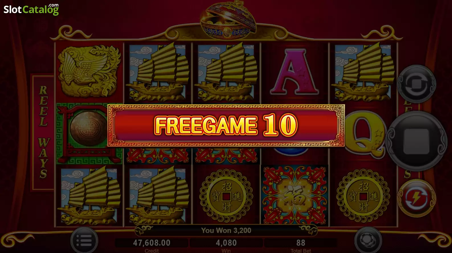Viewport: 452px width, 253px height.
Task: Stop the spin with the big square button
Action: pyautogui.click(x=416, y=141)
